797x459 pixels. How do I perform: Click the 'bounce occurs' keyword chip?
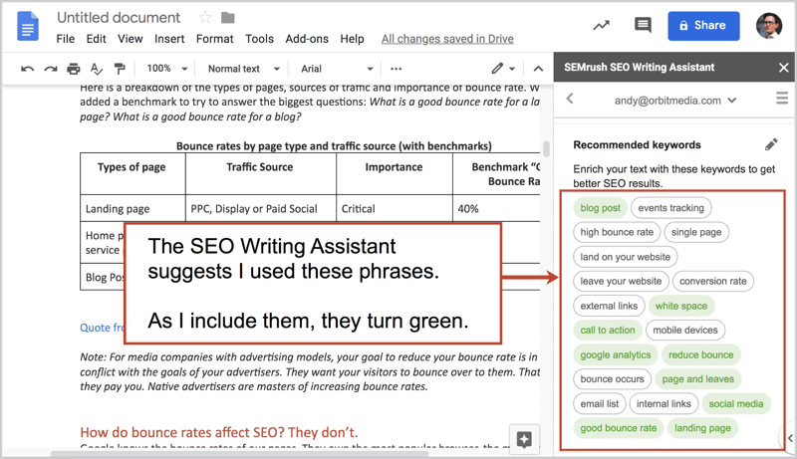click(x=612, y=378)
